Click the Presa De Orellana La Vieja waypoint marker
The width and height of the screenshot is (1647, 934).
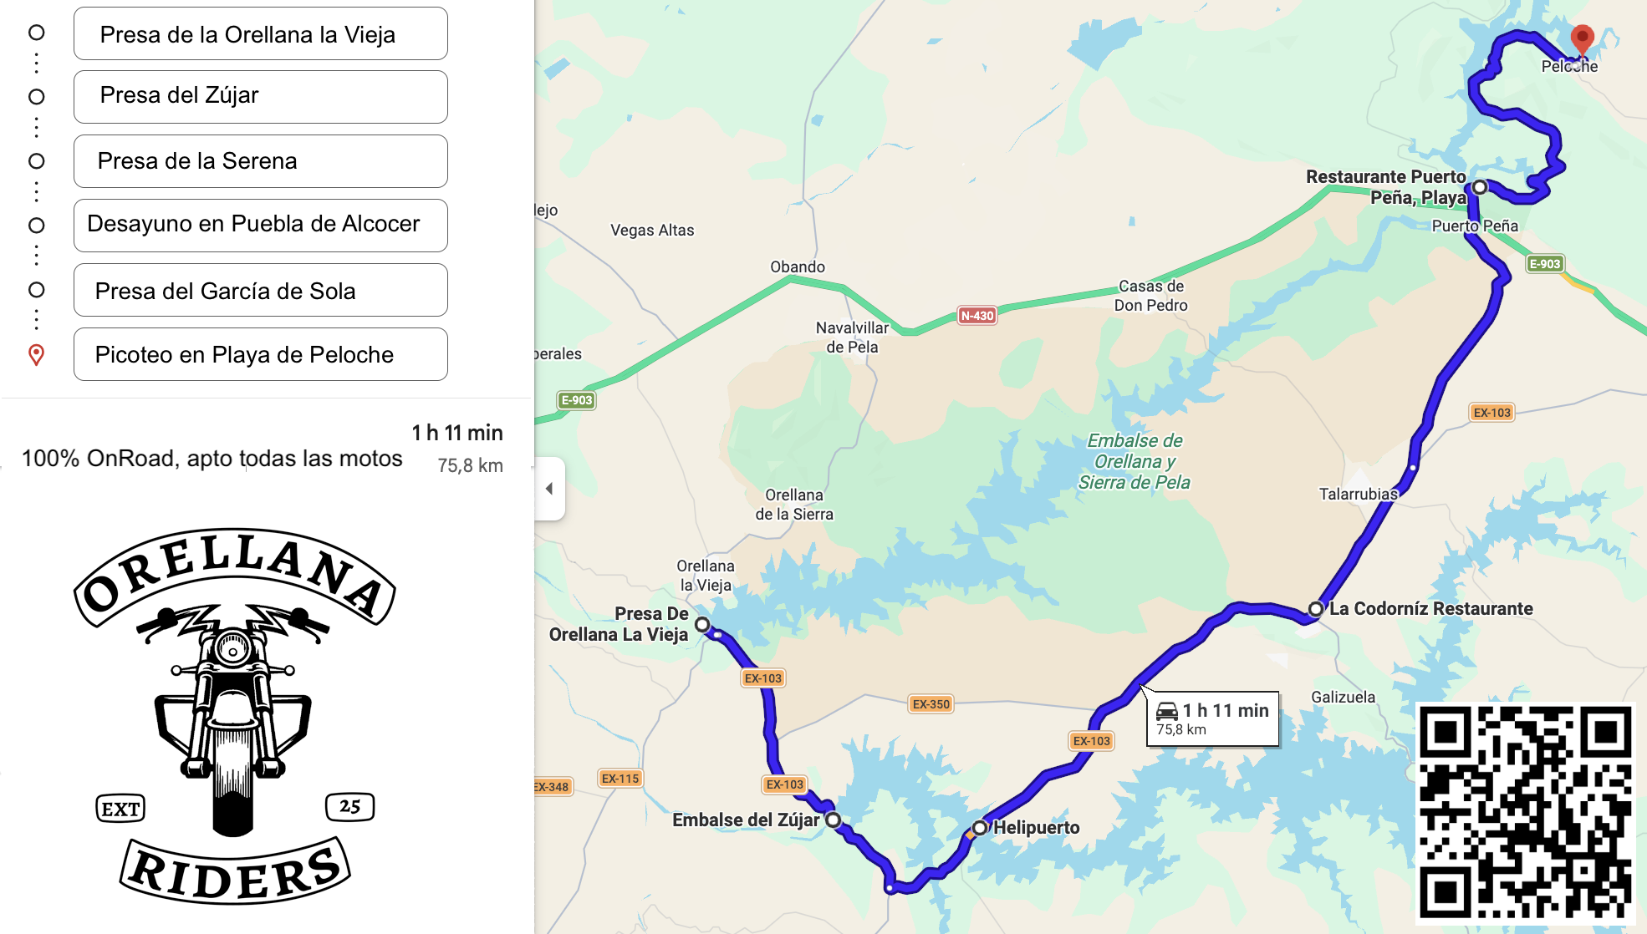point(702,624)
